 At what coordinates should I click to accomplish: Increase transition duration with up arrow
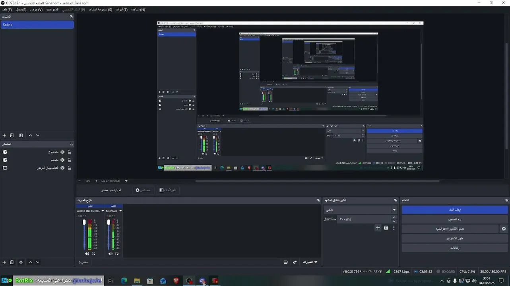(x=394, y=217)
